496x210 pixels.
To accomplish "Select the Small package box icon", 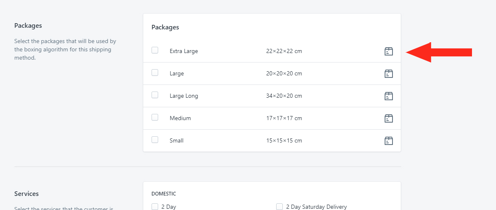I will [x=388, y=140].
